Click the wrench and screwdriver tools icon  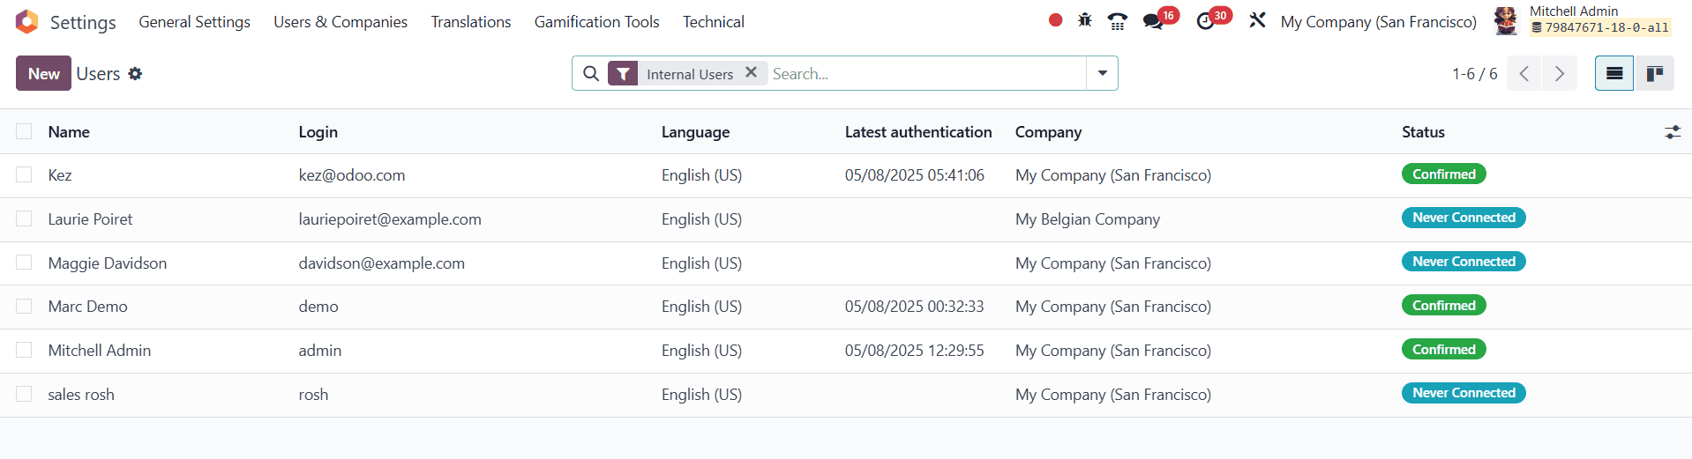click(1258, 20)
